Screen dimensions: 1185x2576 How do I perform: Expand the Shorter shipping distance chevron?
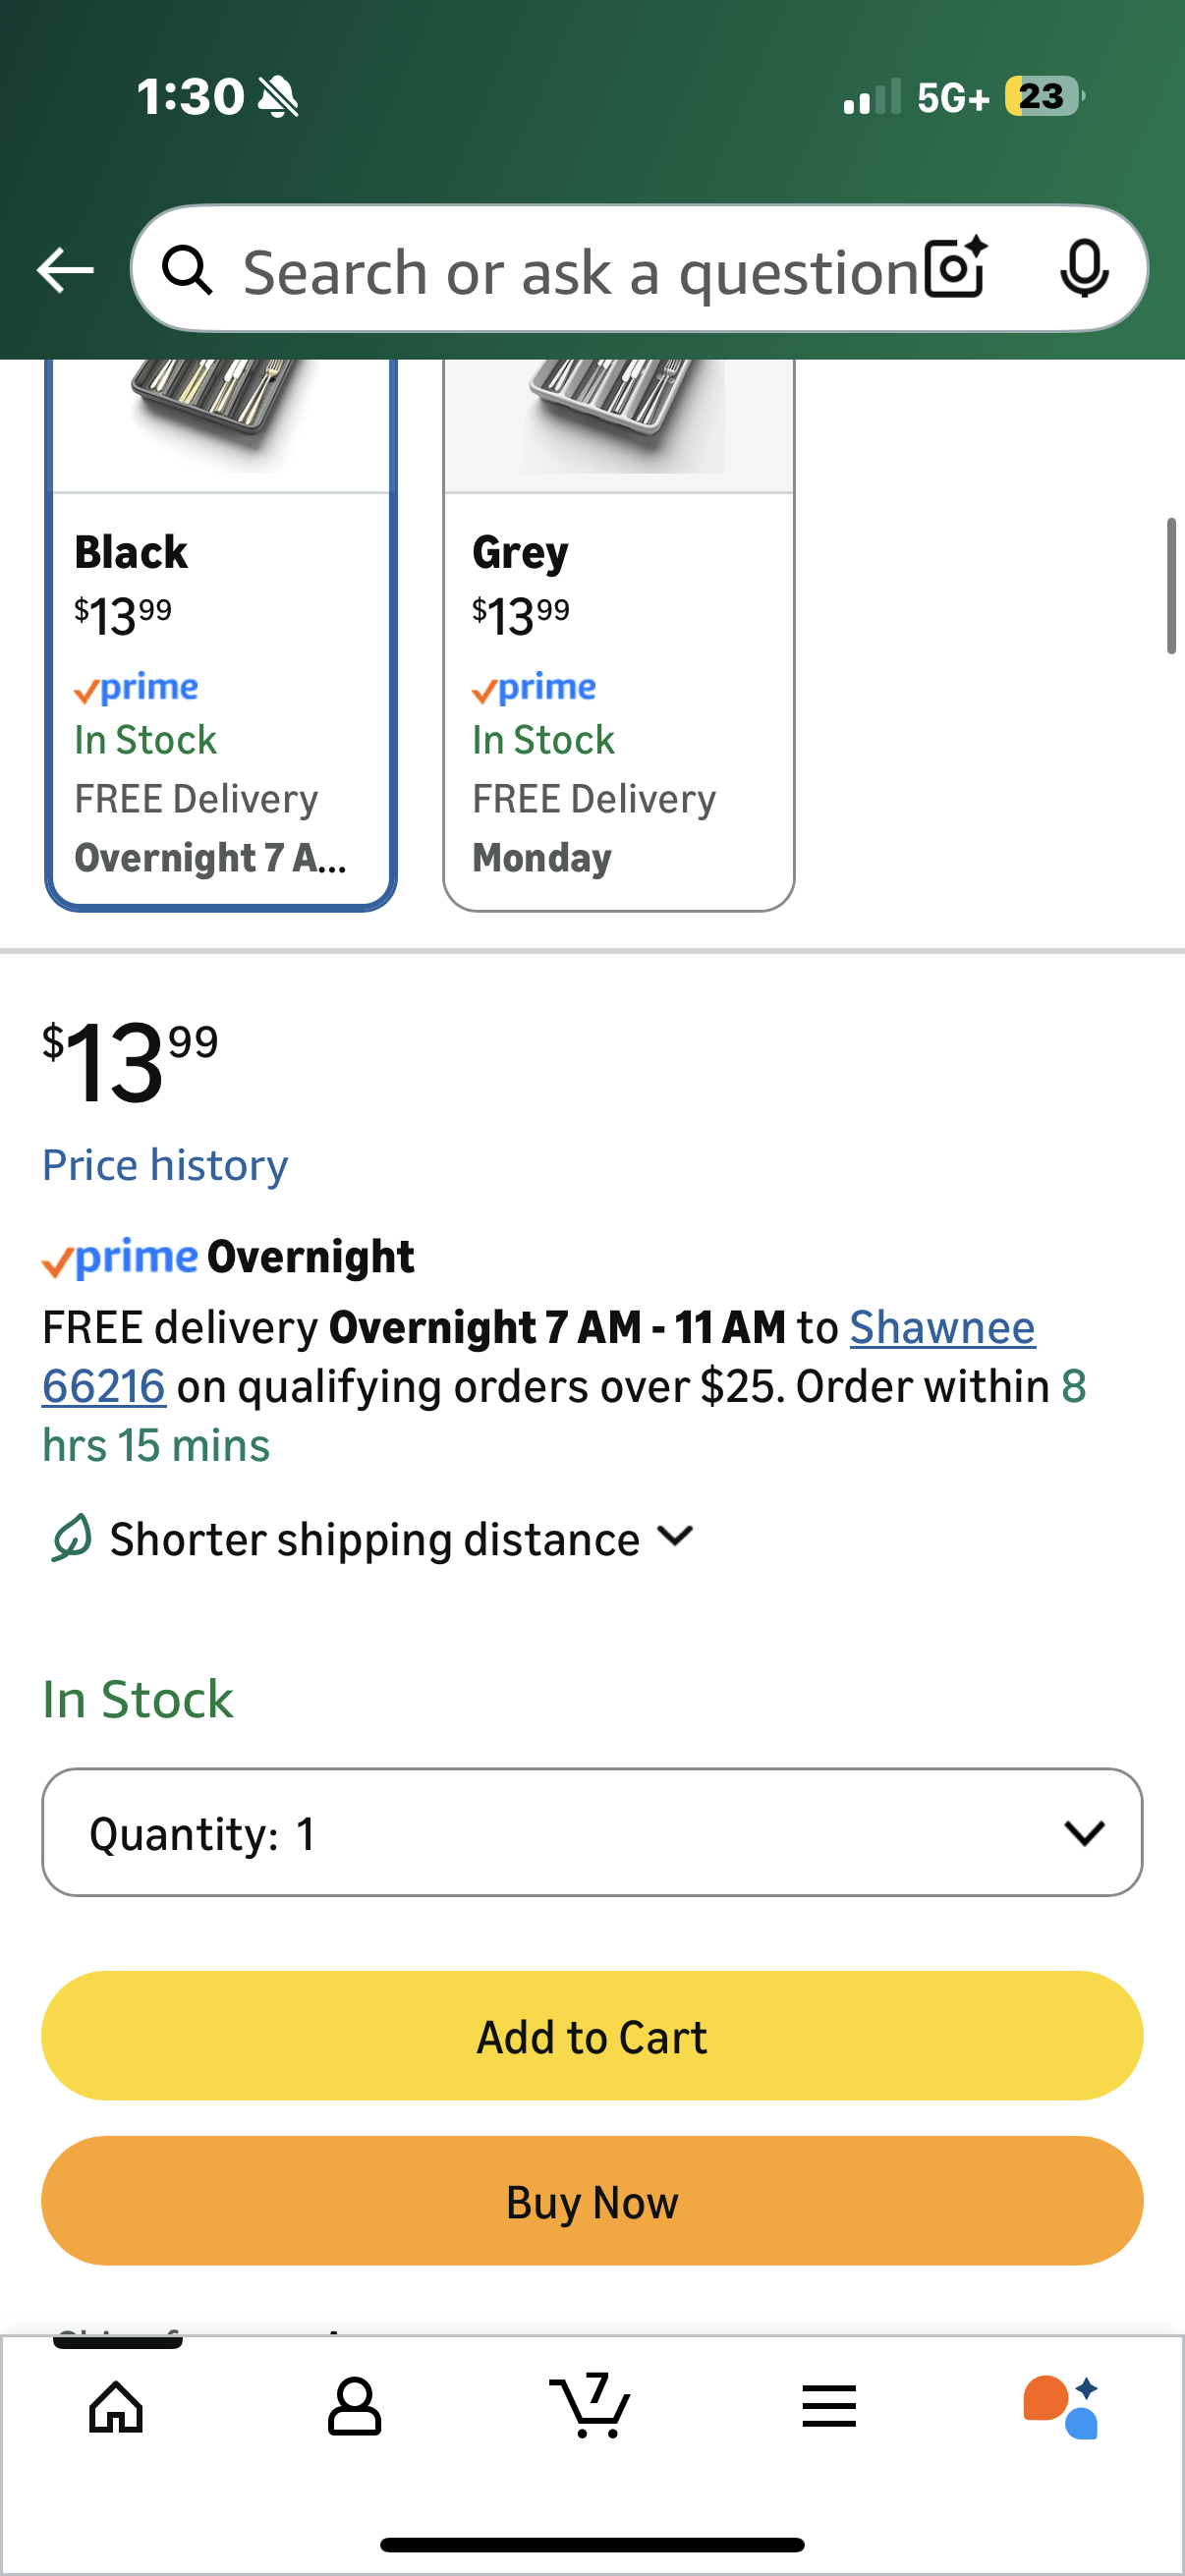(x=675, y=1537)
